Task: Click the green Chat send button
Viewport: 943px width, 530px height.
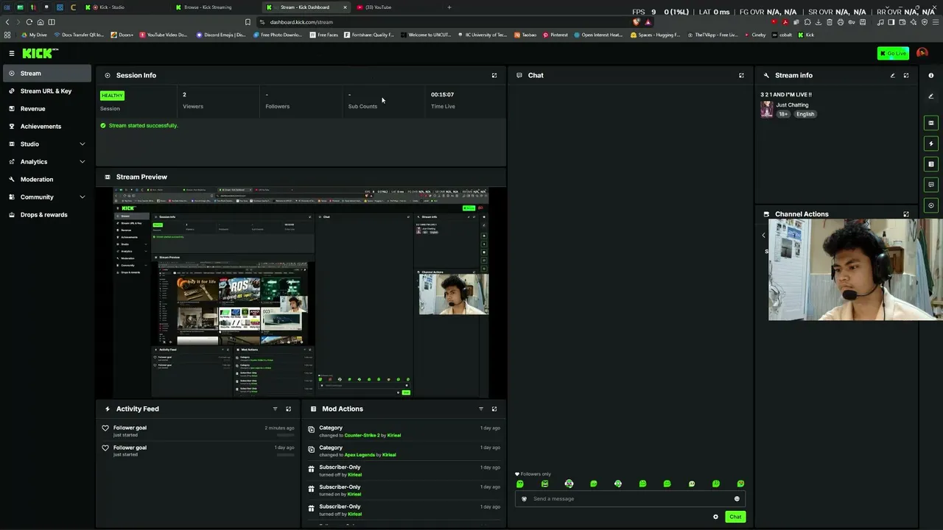Action: [x=735, y=517]
